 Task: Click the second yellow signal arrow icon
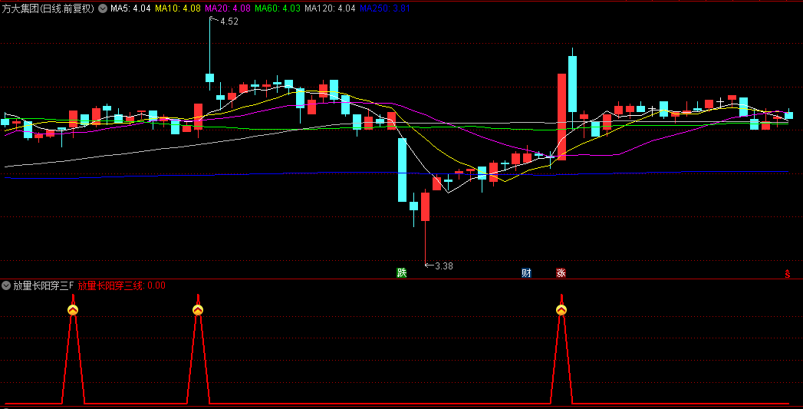tap(198, 310)
